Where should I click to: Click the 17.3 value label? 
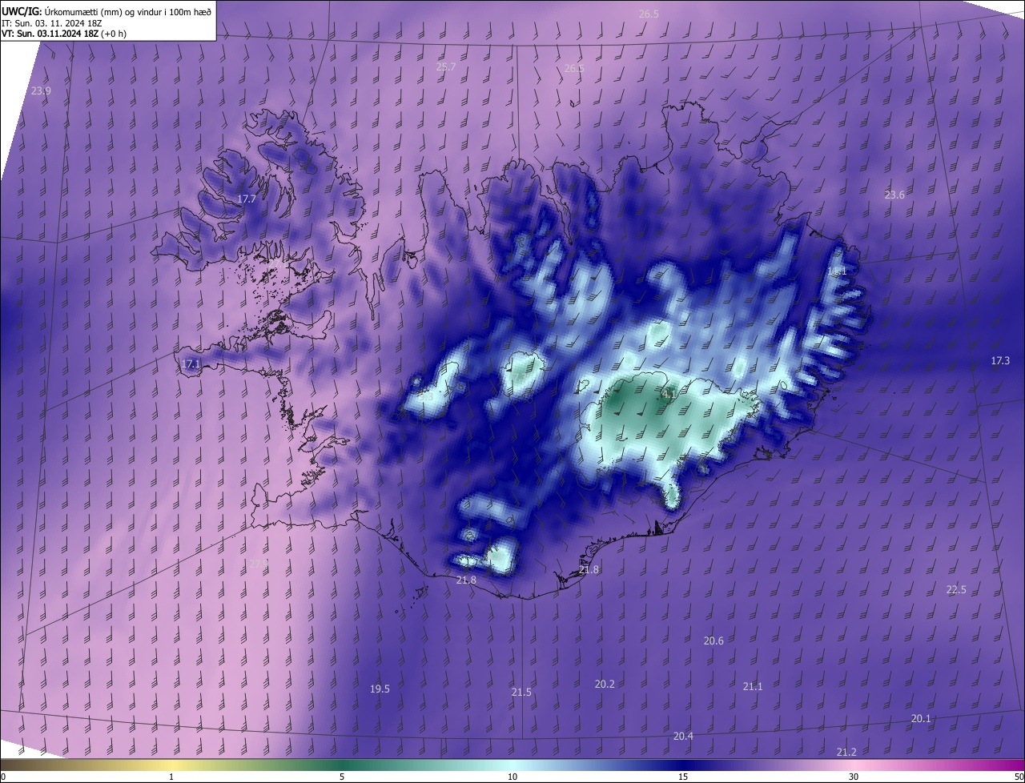1000,361
